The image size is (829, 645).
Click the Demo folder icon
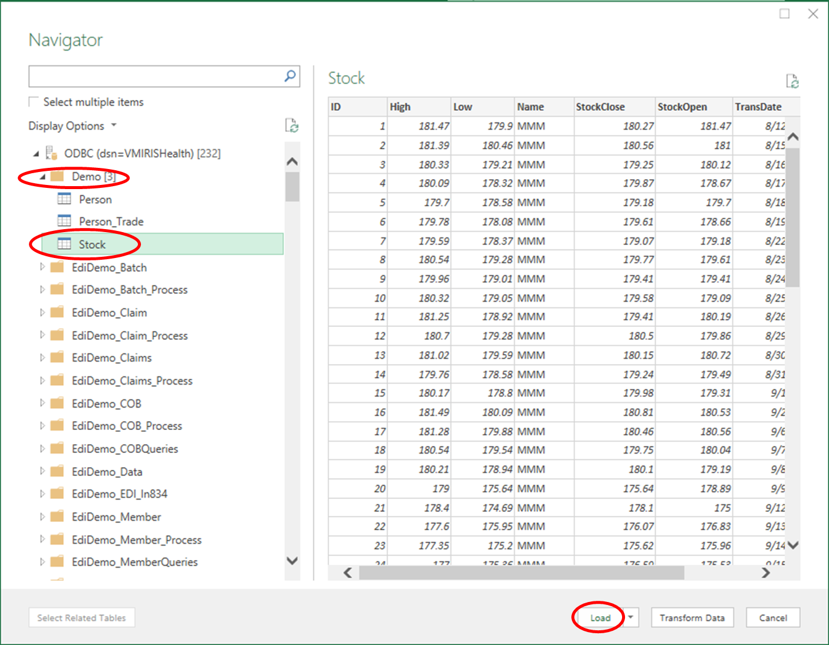coord(57,176)
